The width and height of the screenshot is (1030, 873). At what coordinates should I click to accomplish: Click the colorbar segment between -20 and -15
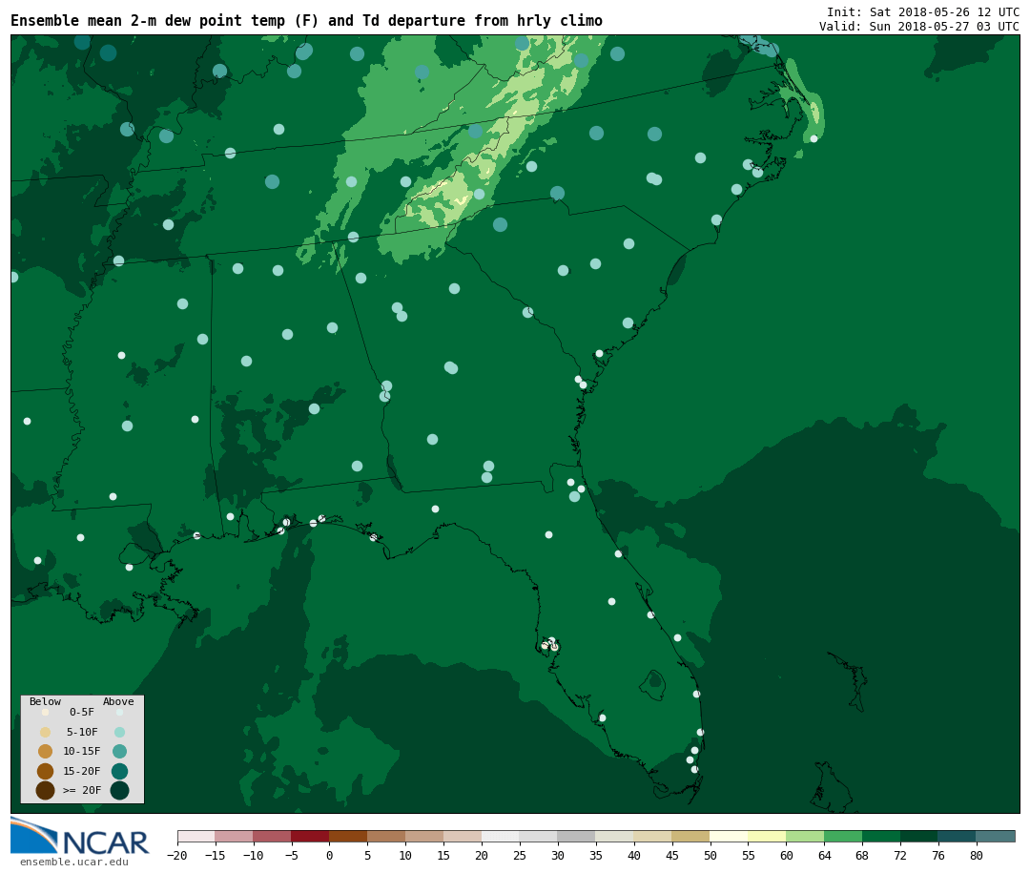coord(196,836)
